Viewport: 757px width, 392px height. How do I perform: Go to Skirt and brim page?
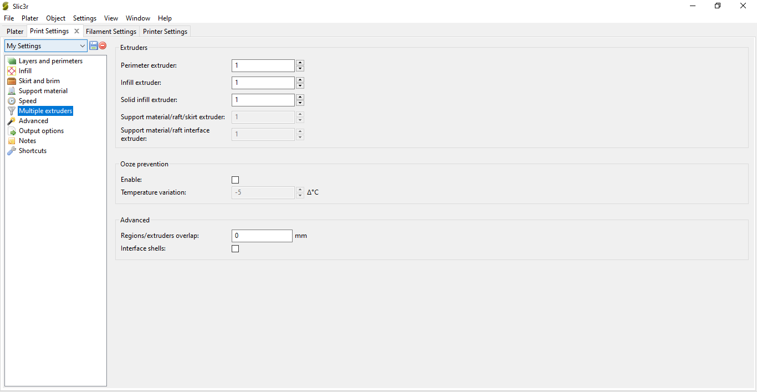[x=39, y=81]
